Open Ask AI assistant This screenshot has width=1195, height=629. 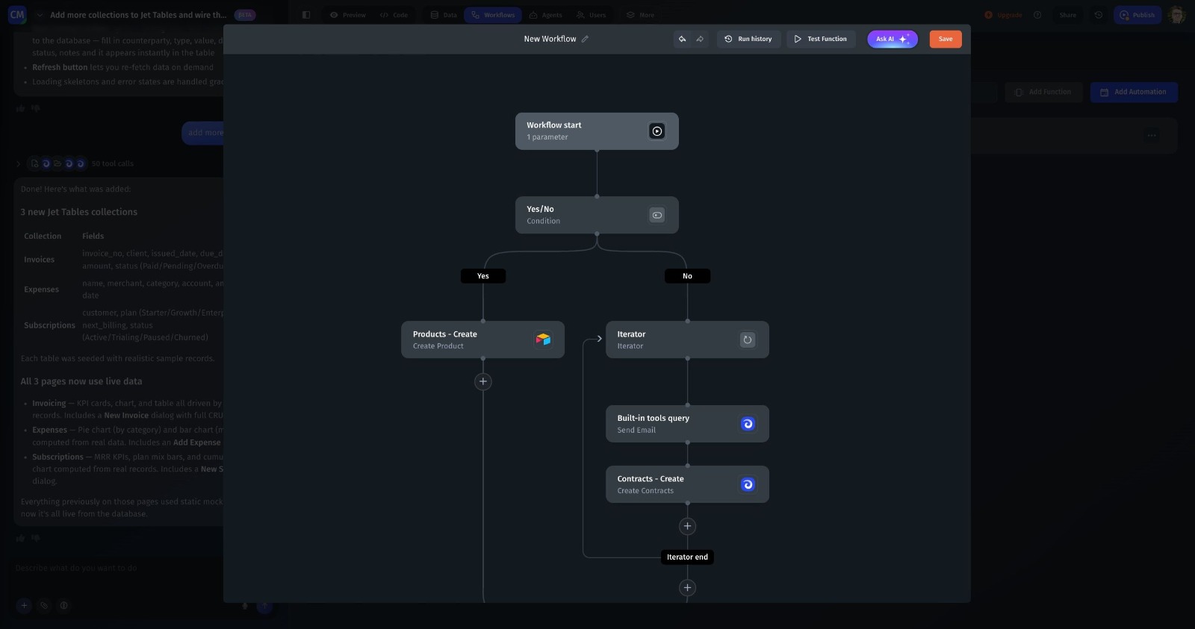pyautogui.click(x=893, y=39)
